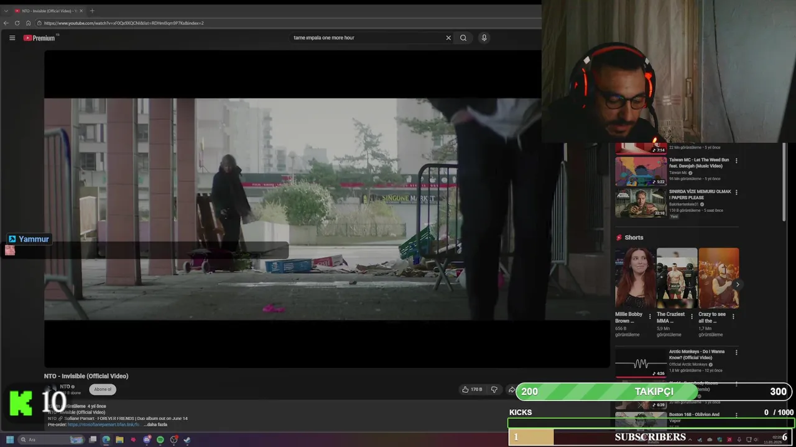The height and width of the screenshot is (447, 796).
Task: Go back in the browser
Action: [x=6, y=23]
